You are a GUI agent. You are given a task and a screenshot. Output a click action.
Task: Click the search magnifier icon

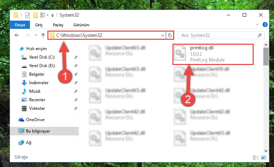(259, 36)
